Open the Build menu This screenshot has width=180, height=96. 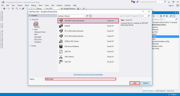[27, 5]
